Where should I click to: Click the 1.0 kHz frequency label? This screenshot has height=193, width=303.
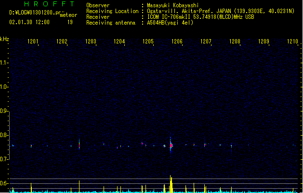(4, 87)
